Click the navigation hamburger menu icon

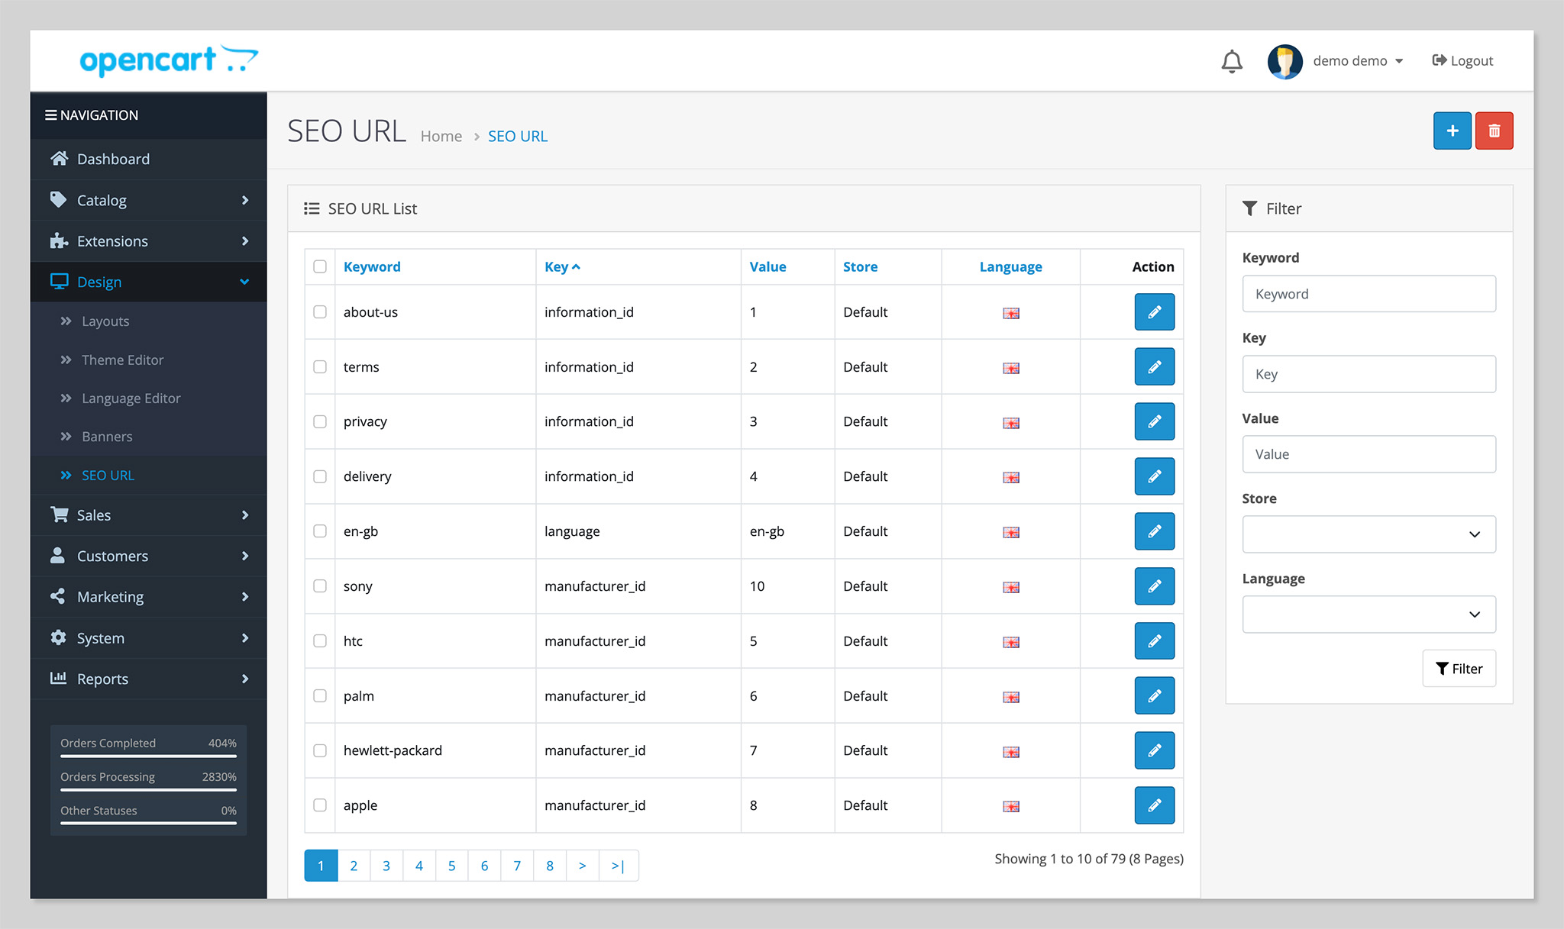coord(51,115)
